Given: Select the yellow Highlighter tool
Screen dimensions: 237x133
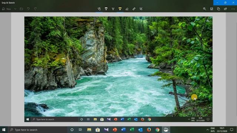Looking at the screenshot, I should pos(120,9).
